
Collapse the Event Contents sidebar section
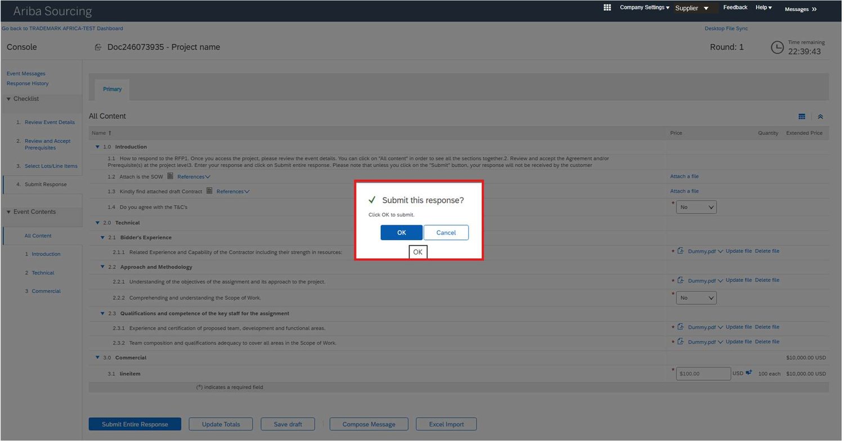pos(8,212)
